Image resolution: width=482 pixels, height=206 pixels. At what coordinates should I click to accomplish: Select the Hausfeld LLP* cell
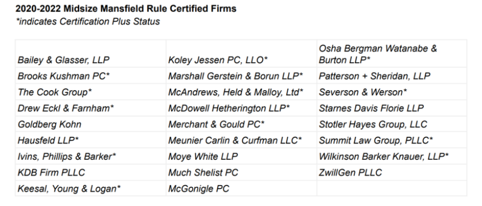click(91, 140)
